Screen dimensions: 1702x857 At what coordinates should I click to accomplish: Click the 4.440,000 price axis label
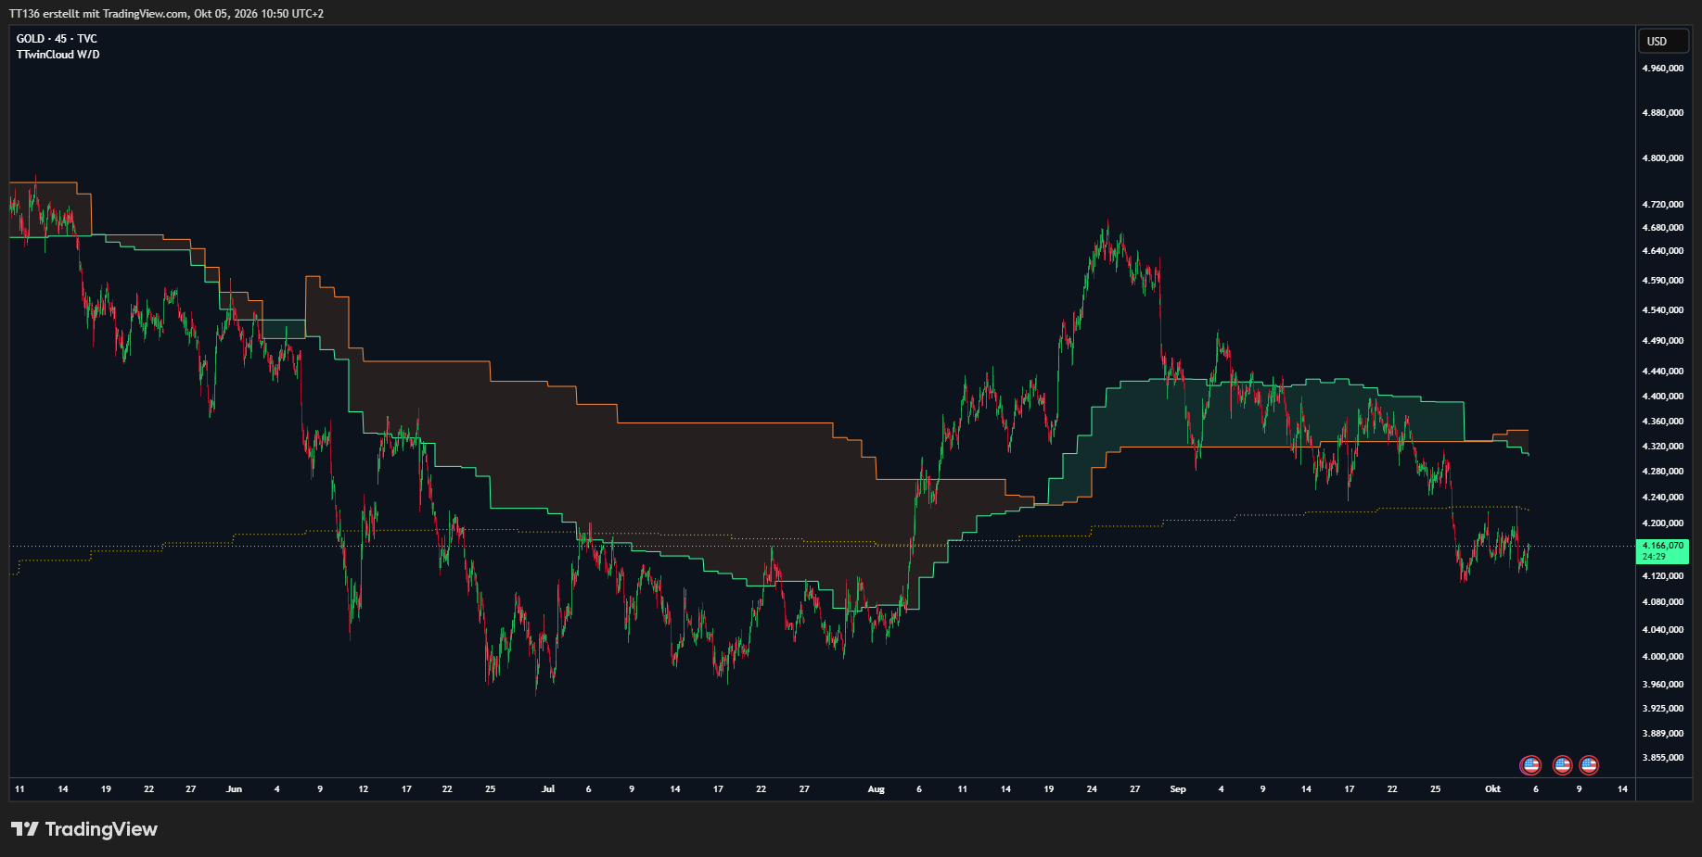[1663, 372]
